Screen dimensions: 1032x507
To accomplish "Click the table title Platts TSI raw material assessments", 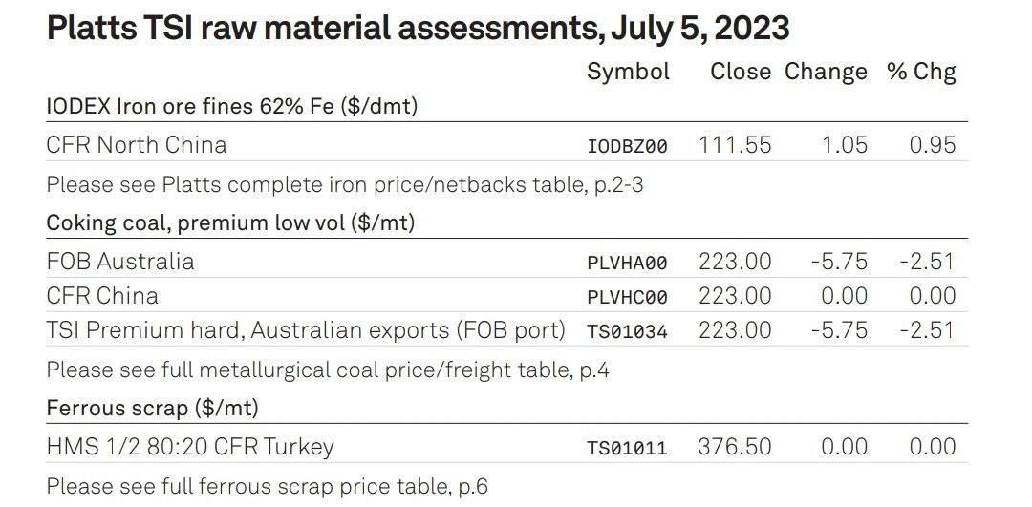I will (418, 29).
